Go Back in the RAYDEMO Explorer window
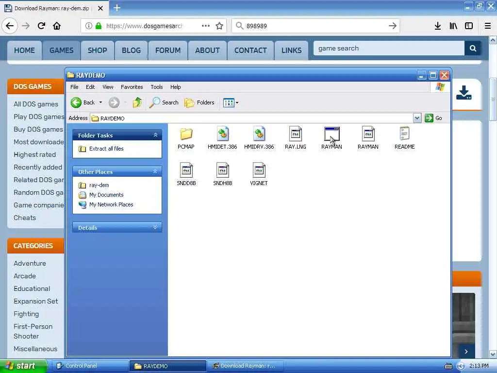The width and height of the screenshot is (497, 373). coord(83,102)
